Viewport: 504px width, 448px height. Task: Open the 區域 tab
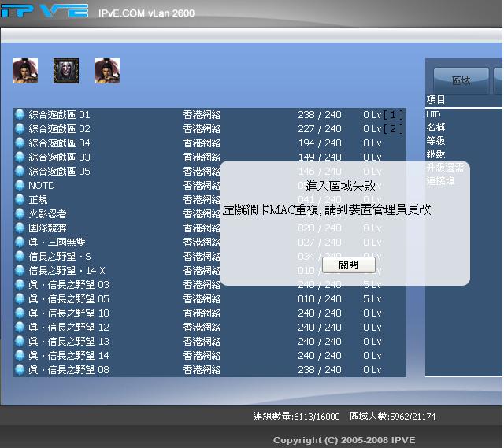point(461,80)
